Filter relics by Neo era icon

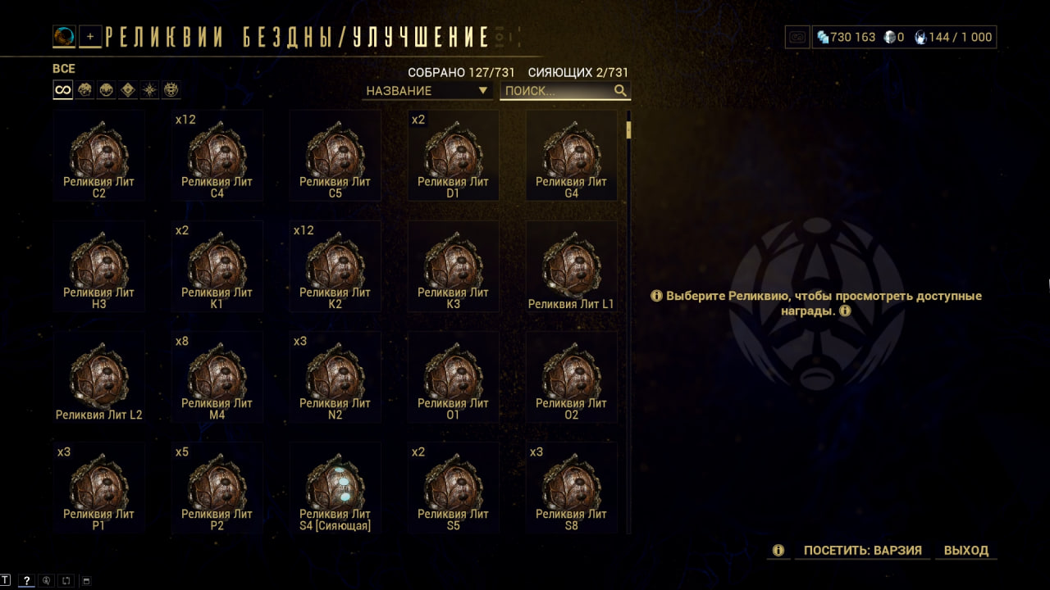tap(128, 90)
